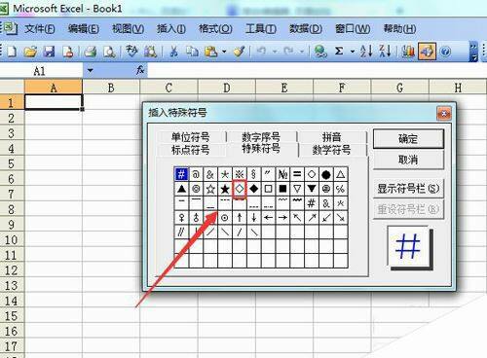Image resolution: width=487 pixels, height=358 pixels.
Task: Choose the @ symbol in the grid
Action: 196,174
